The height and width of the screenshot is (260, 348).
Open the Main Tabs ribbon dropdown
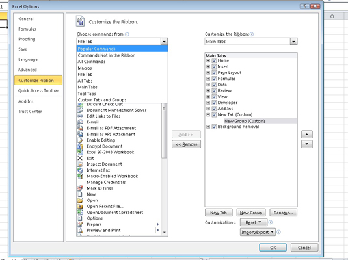click(x=293, y=41)
